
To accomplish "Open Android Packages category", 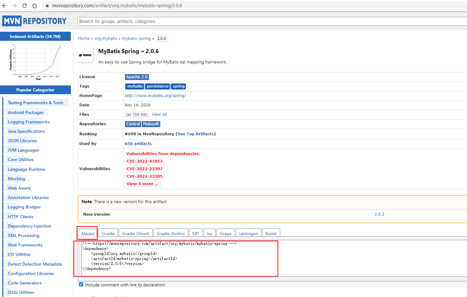I will [x=26, y=112].
